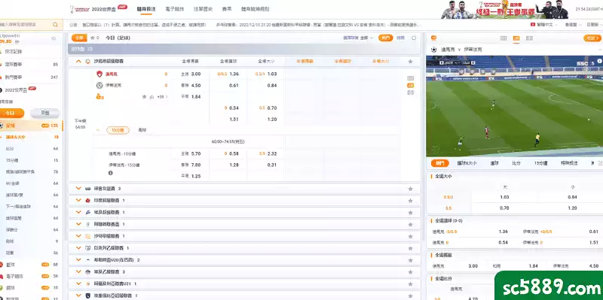The image size is (603, 300).
Task: Select odds 5.70 in 15分鐘 market
Action: (196, 153)
